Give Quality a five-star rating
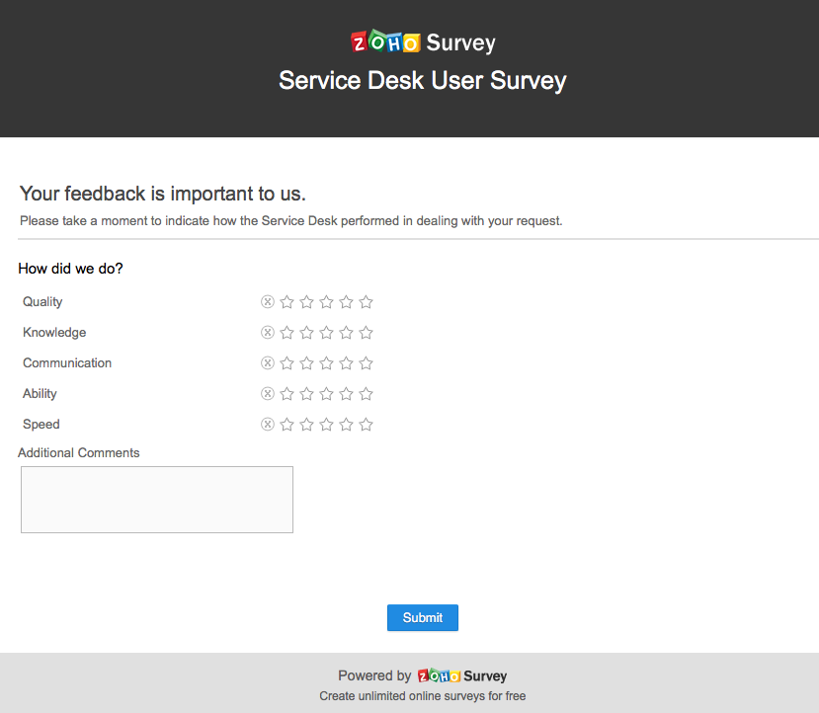819x713 pixels. pos(366,302)
